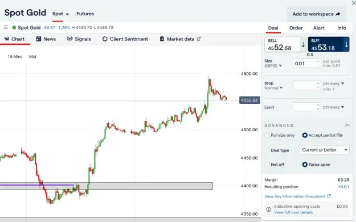
Task: Switch to the Alert tab
Action: [x=319, y=28]
